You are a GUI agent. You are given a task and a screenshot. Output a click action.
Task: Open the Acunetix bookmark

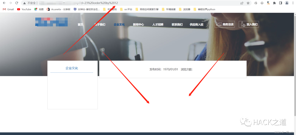pyautogui.click(x=58, y=9)
